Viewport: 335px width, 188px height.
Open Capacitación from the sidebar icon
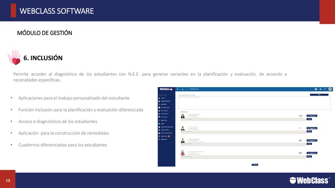click(x=159, y=130)
